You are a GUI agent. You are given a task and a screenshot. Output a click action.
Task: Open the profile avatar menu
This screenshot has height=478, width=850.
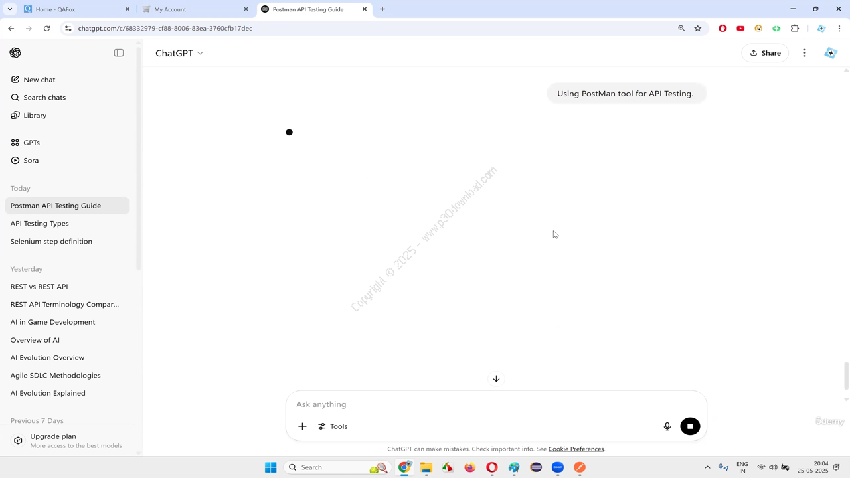830,53
